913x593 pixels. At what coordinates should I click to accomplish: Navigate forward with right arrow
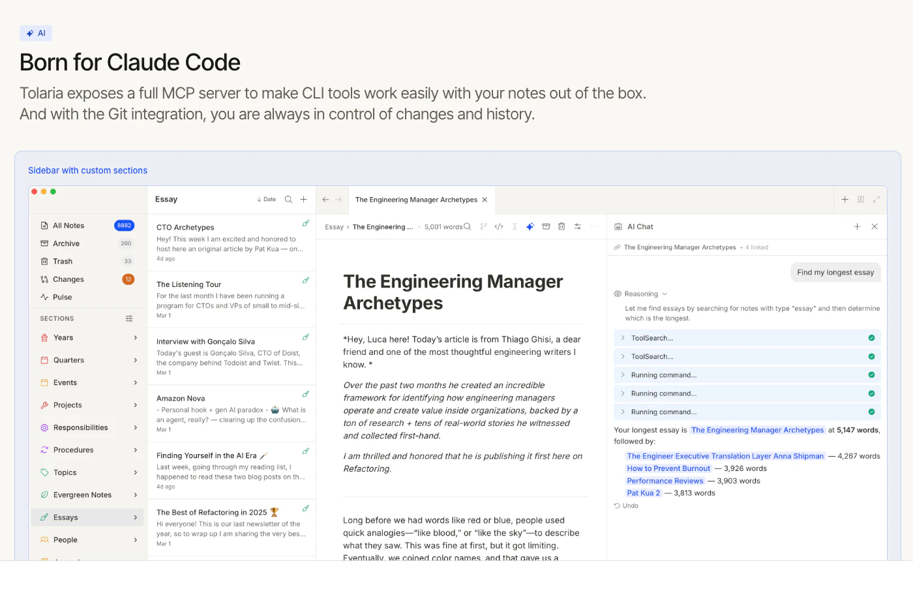click(338, 200)
